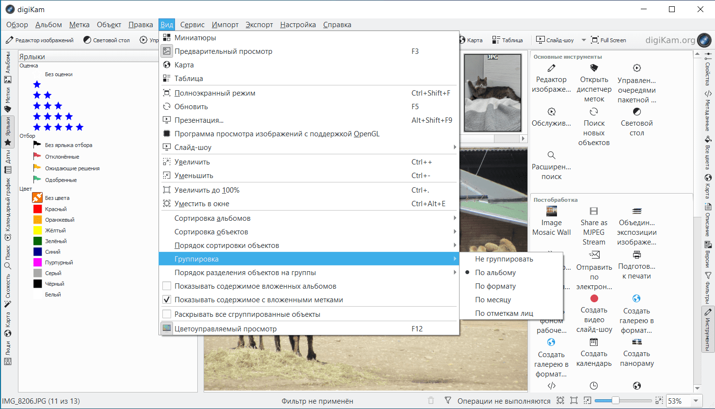
Task: Open Объединение экспозиции изображений tool
Action: pyautogui.click(x=636, y=211)
